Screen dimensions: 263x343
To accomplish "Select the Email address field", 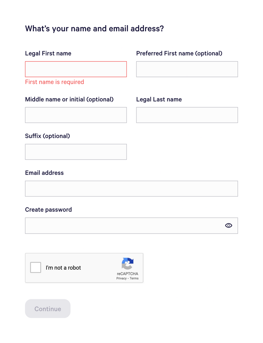I will 131,189.
